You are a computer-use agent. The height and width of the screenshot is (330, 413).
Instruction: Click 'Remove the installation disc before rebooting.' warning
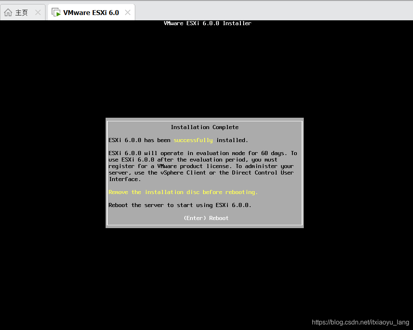(x=183, y=192)
